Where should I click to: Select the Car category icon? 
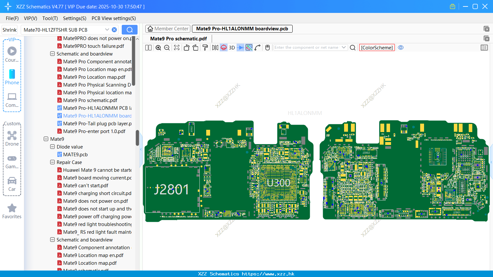12,184
